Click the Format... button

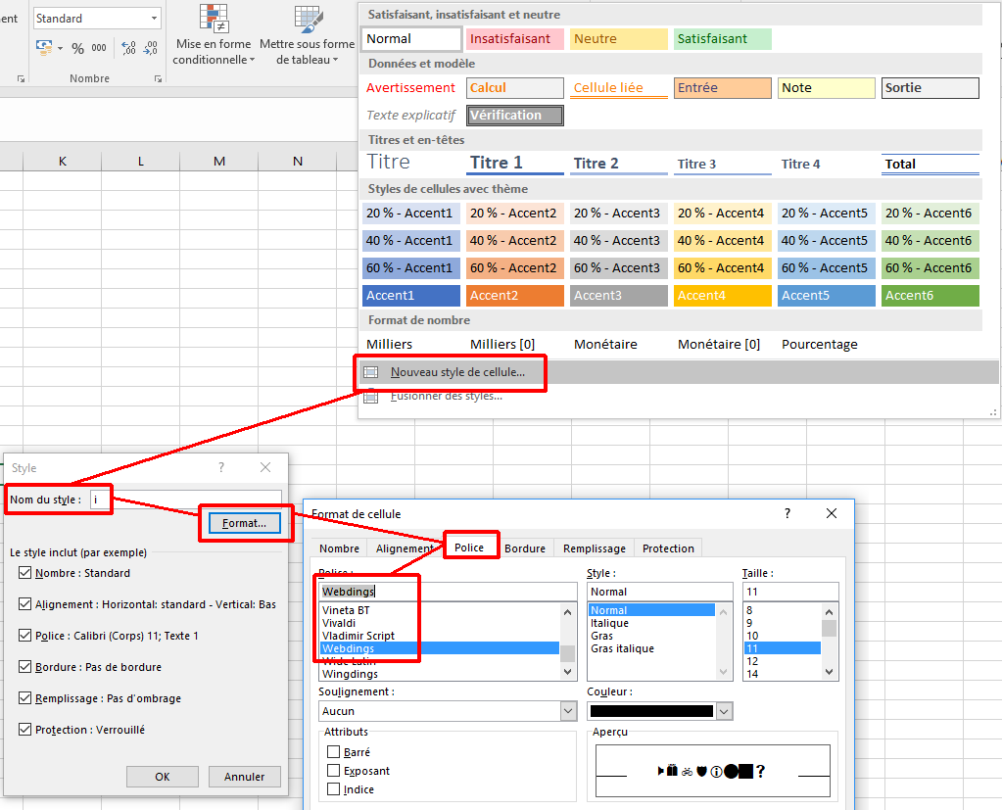coord(245,523)
